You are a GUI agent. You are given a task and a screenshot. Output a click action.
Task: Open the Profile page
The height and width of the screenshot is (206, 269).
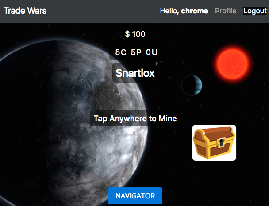pyautogui.click(x=226, y=11)
